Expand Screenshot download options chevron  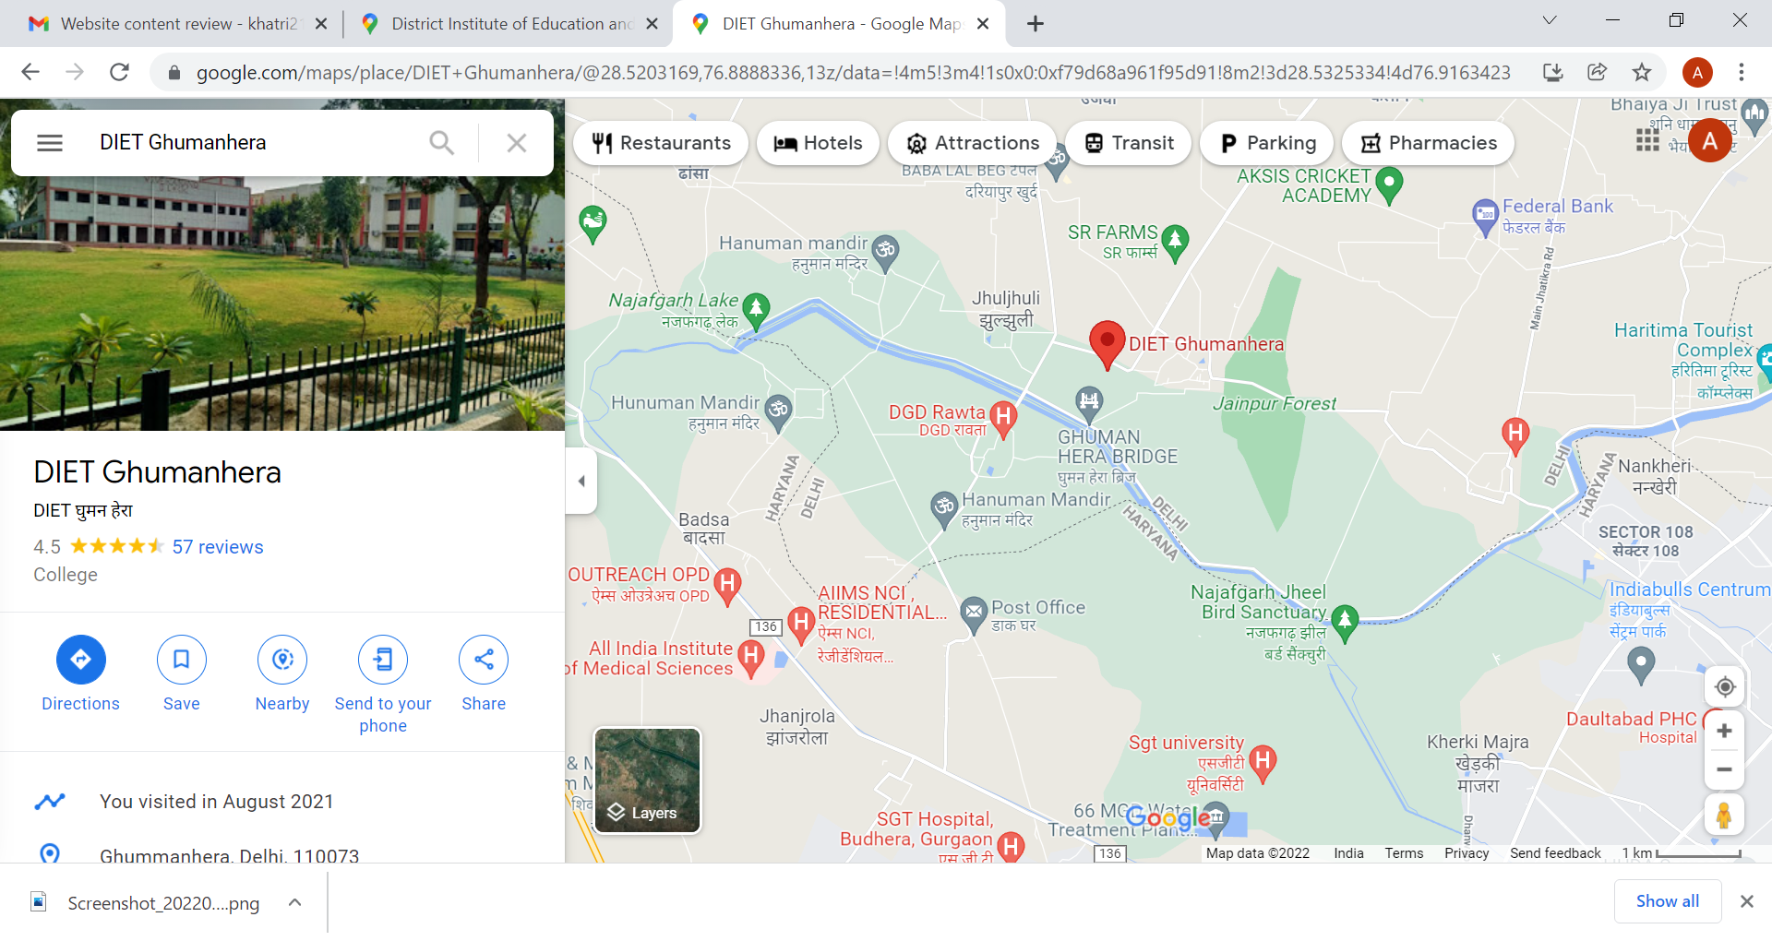(294, 902)
